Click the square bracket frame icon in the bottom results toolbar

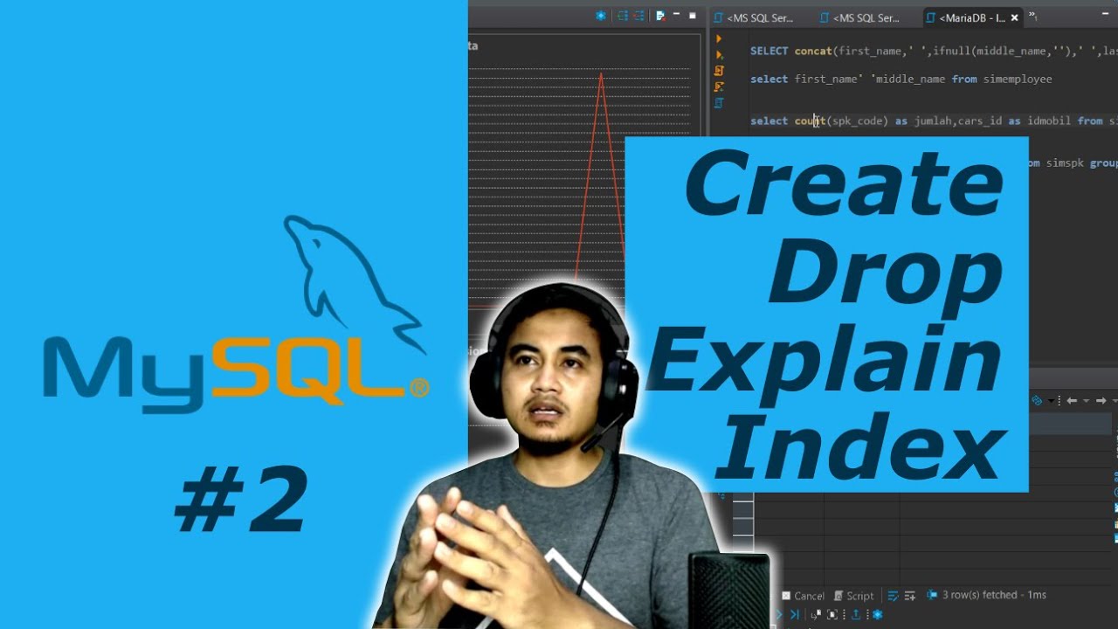(x=832, y=614)
